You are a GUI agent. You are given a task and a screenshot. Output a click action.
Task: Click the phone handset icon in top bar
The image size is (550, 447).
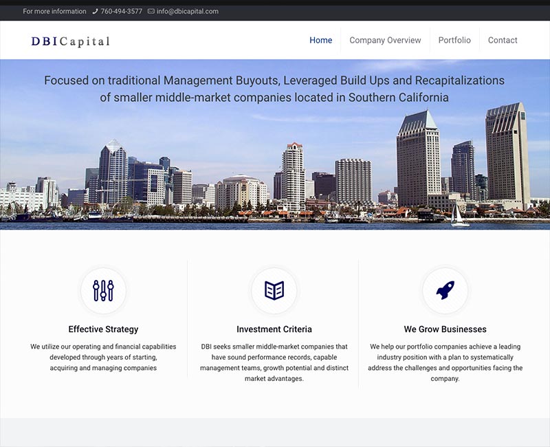[96, 12]
